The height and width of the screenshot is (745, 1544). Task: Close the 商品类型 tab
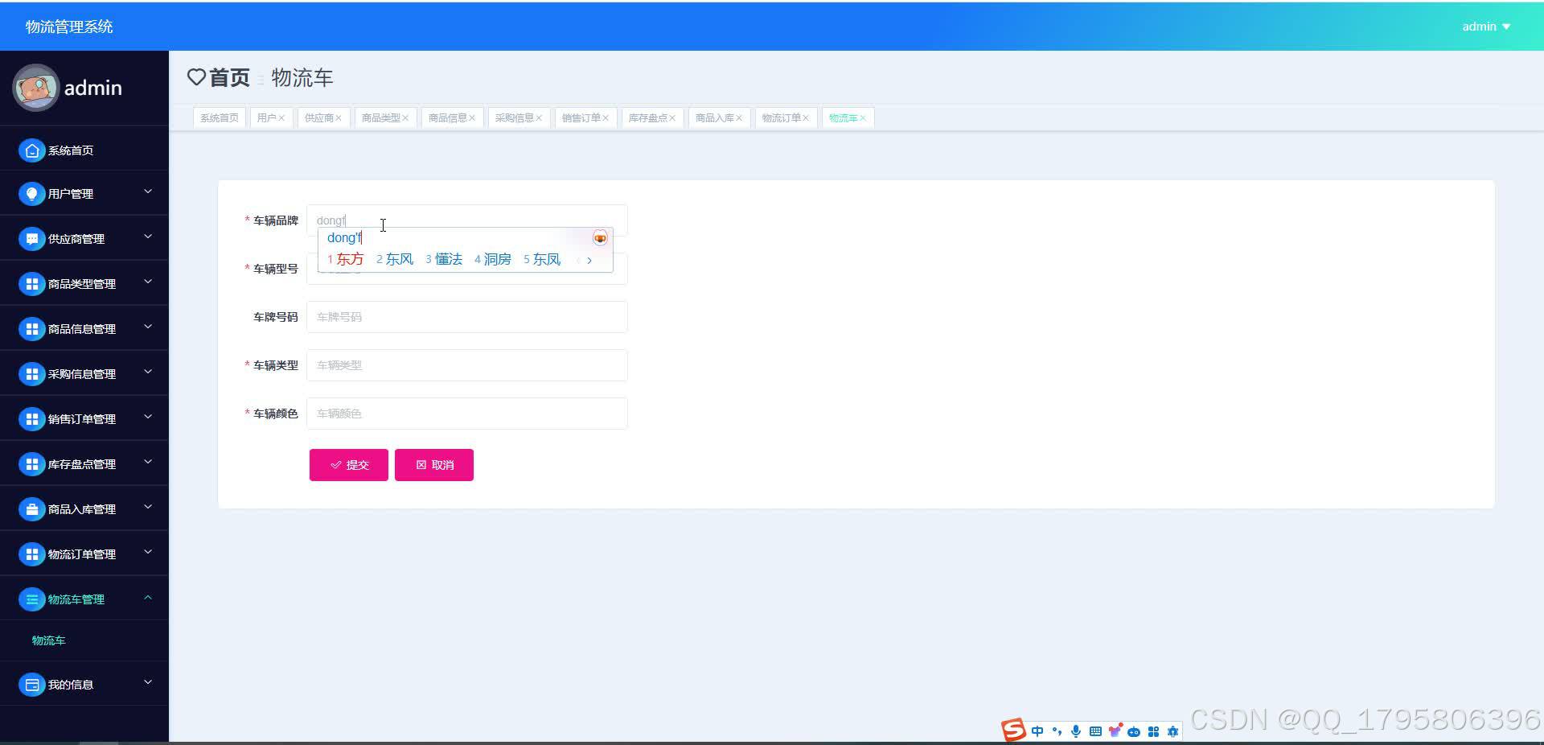405,118
